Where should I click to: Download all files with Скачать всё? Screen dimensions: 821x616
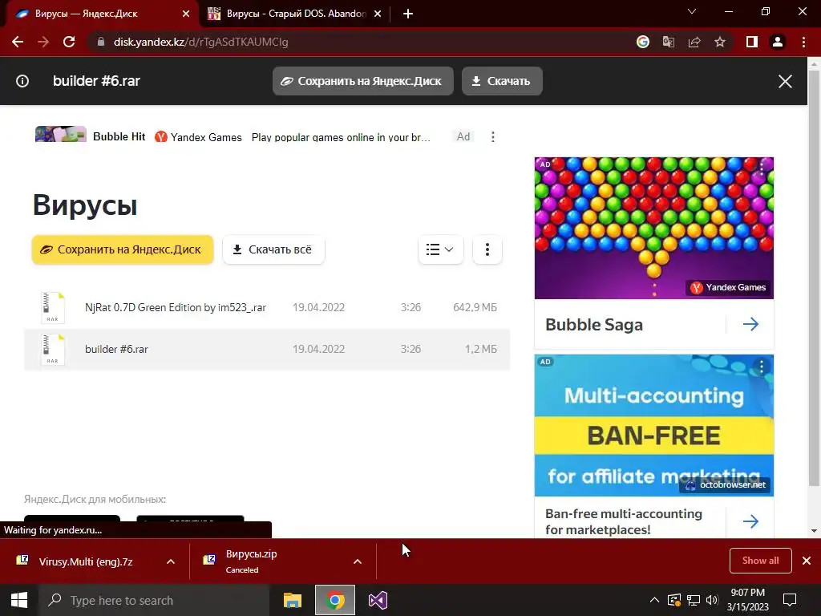(x=273, y=249)
